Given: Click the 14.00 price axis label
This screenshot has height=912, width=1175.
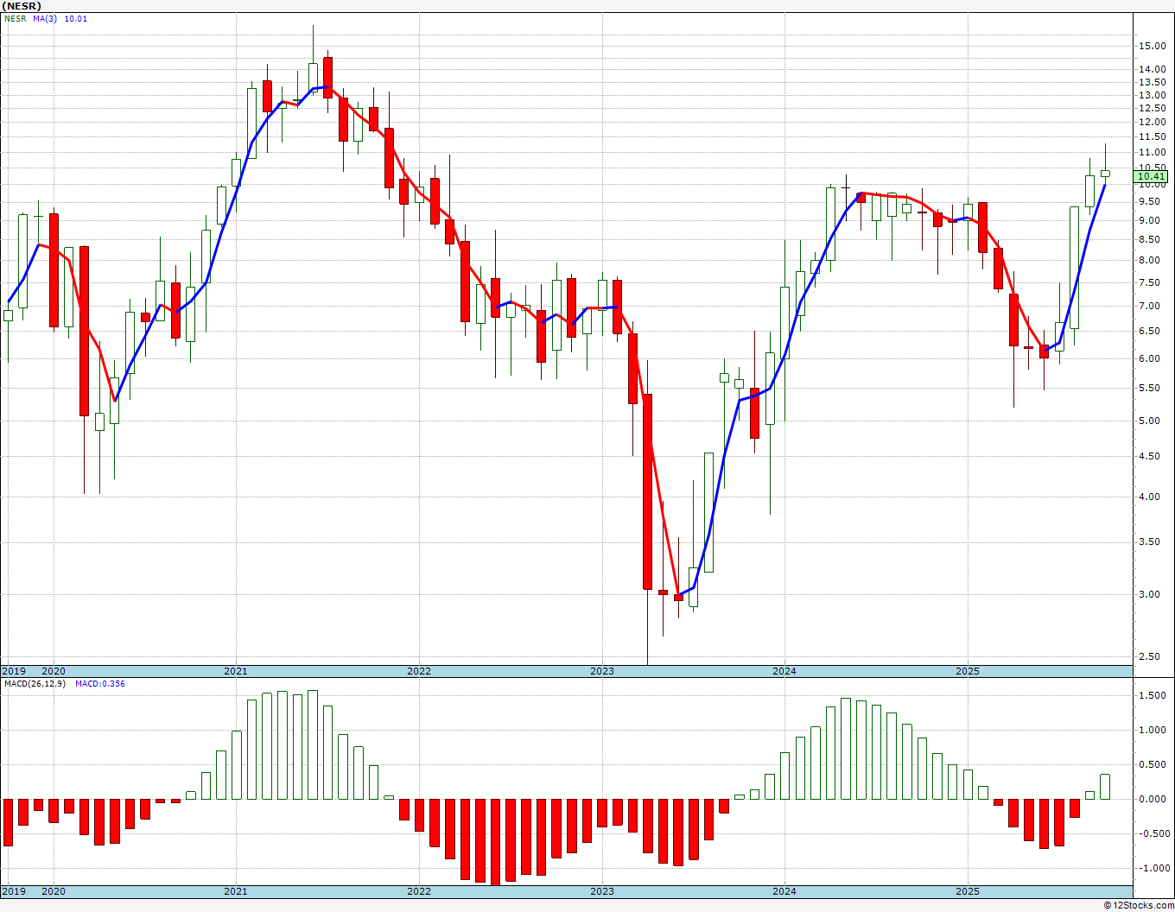Looking at the screenshot, I should click(x=1151, y=69).
